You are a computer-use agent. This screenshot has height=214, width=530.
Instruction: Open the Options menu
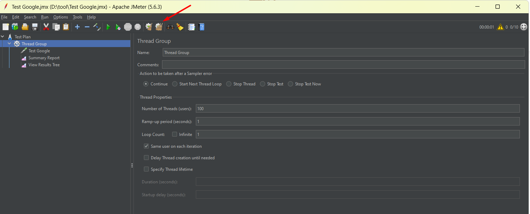click(61, 17)
